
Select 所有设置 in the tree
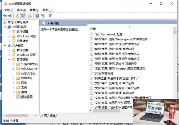(27, 97)
